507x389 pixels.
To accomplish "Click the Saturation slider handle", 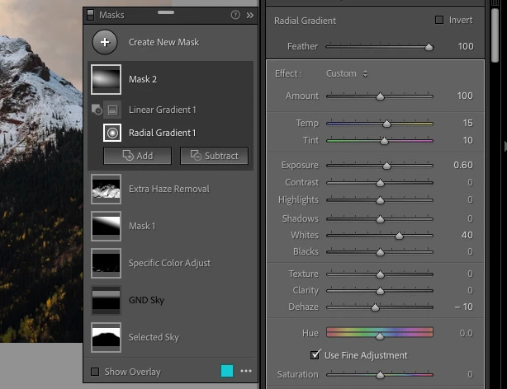I will coord(380,375).
